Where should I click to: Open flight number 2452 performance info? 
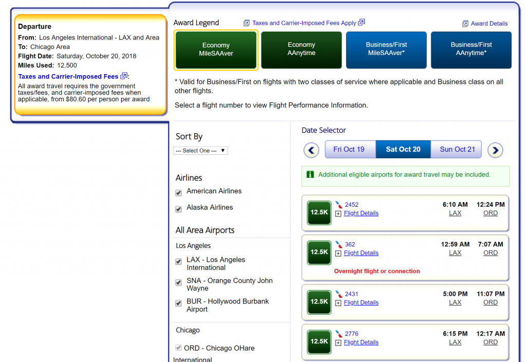(351, 205)
